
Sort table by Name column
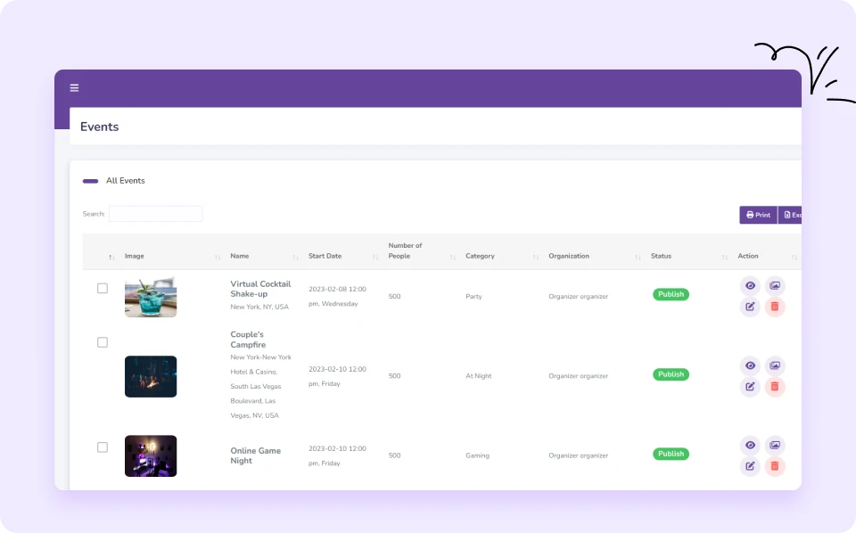(x=240, y=256)
